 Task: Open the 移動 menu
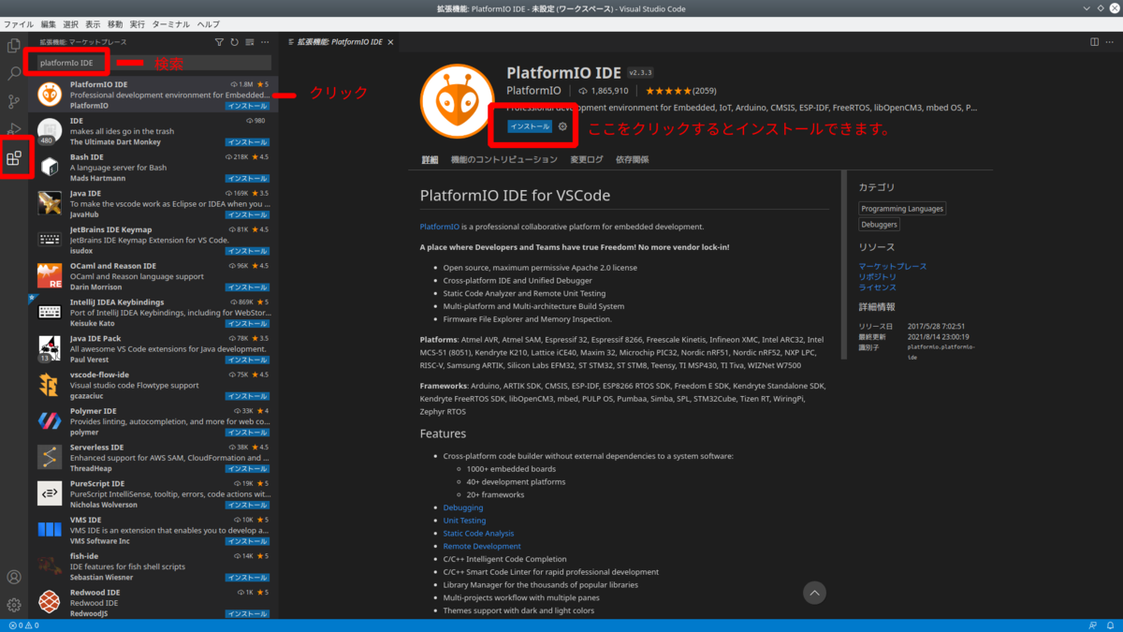click(115, 24)
